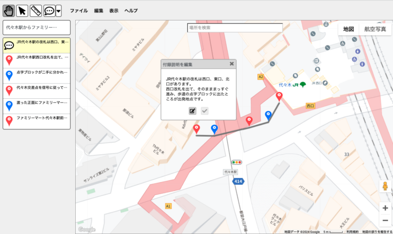393x234 pixels.
Task: Select list item 点字ブロックが二手に分かれ…
Action: click(x=37, y=76)
